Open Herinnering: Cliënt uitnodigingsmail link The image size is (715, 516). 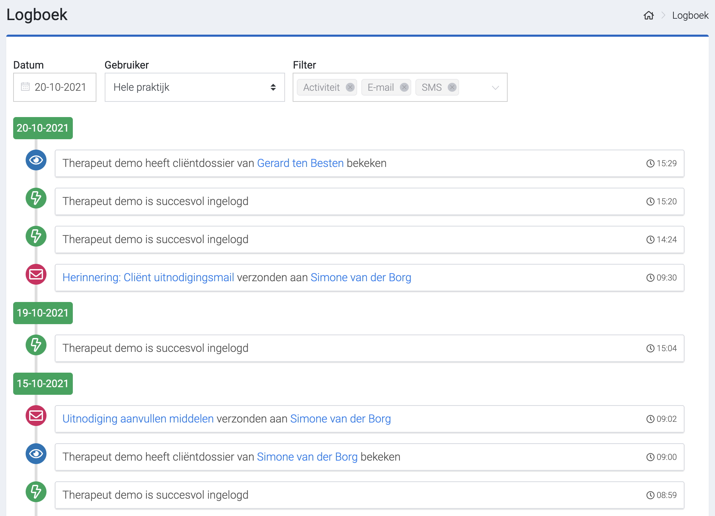[x=148, y=277]
